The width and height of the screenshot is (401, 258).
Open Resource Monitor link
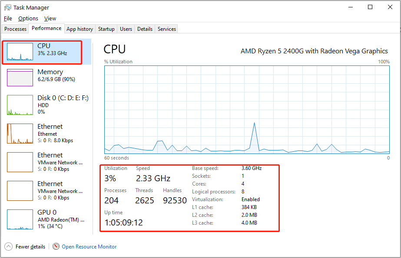point(89,247)
